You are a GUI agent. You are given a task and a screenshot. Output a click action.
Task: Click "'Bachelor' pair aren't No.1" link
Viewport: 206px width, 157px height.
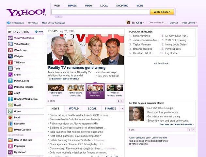click(x=65, y=79)
